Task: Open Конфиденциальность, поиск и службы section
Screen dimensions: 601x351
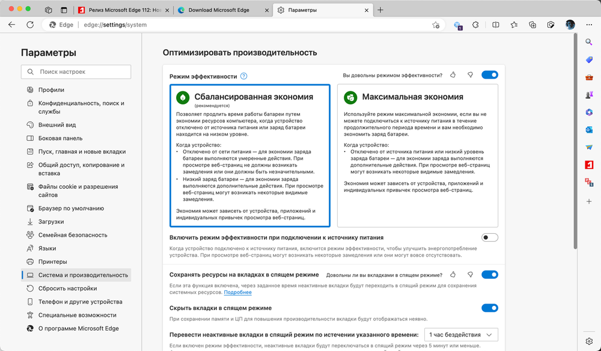Action: tap(76, 108)
